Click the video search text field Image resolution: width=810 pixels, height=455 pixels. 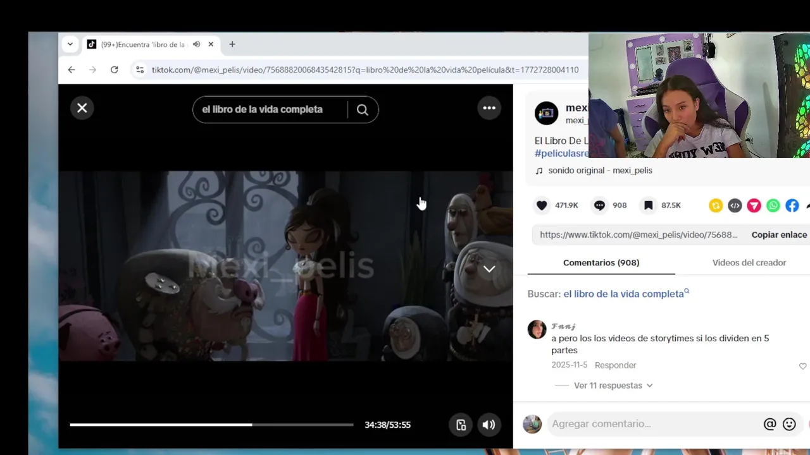270,110
